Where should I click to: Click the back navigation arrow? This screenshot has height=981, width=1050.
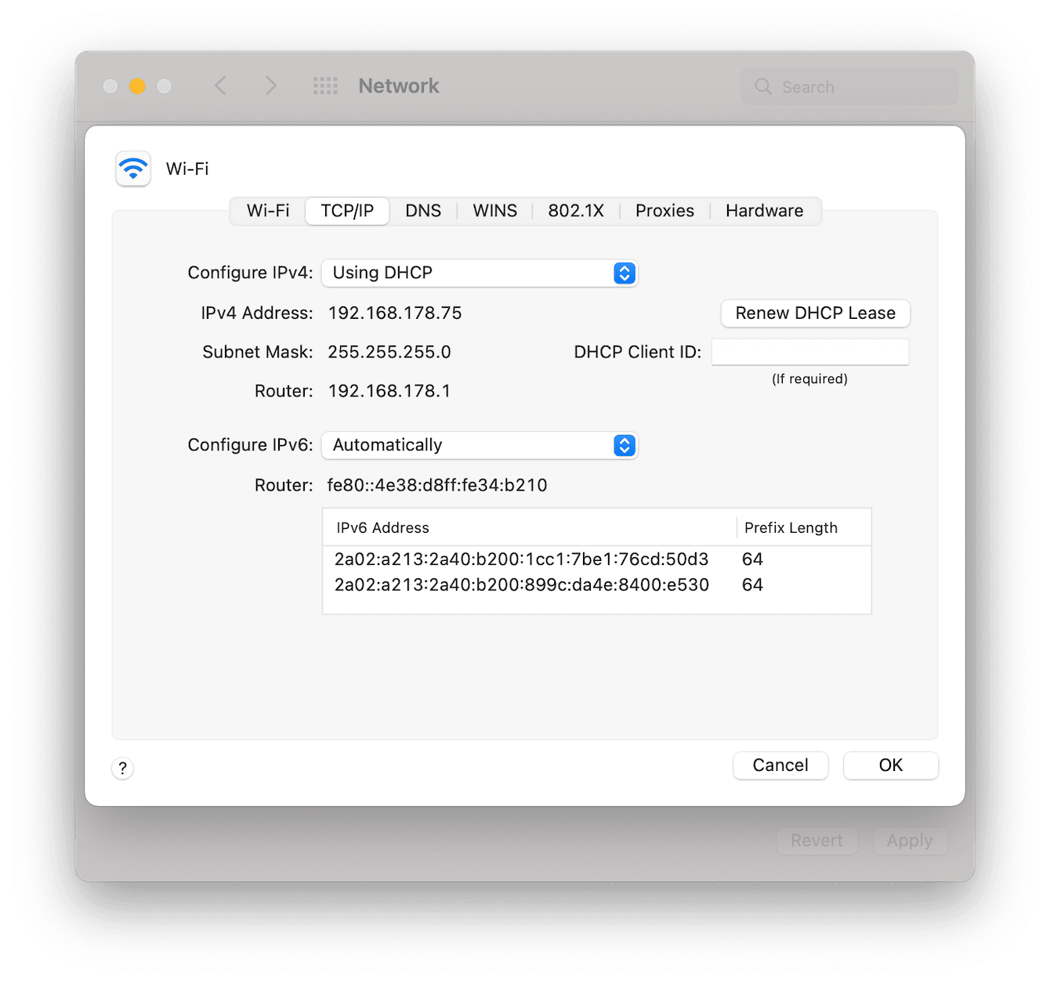(x=220, y=85)
